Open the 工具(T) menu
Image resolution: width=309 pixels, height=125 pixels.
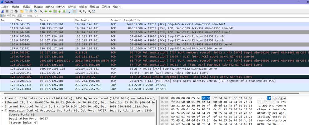pos(106,7)
